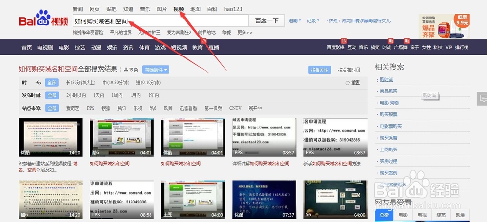Viewport: 487px width, 222px height.
Task: Switch to the 图片 top tab
Action: (x=162, y=9)
